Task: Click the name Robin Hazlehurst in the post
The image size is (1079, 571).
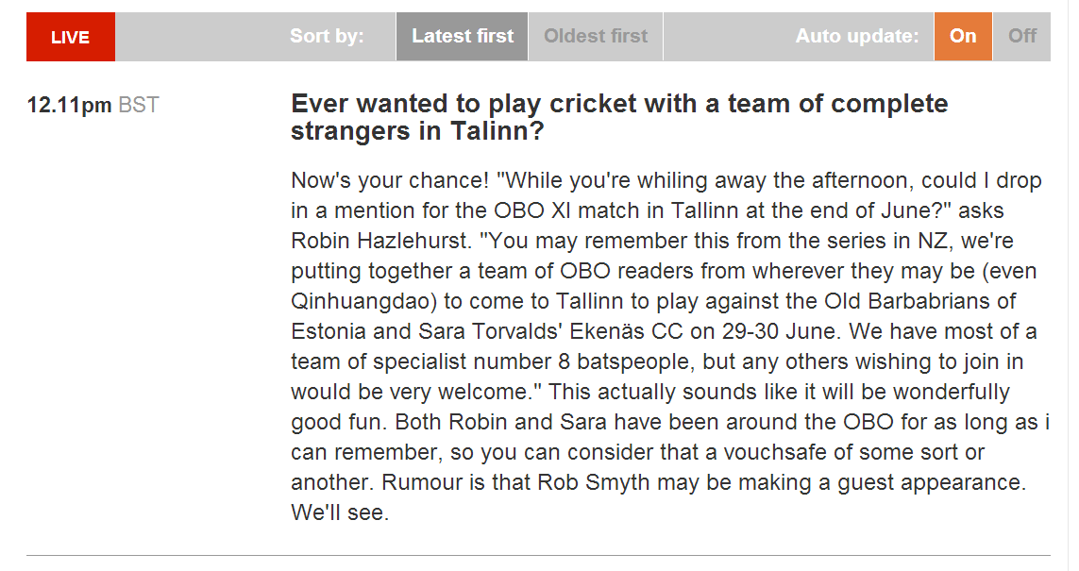Action: (380, 241)
